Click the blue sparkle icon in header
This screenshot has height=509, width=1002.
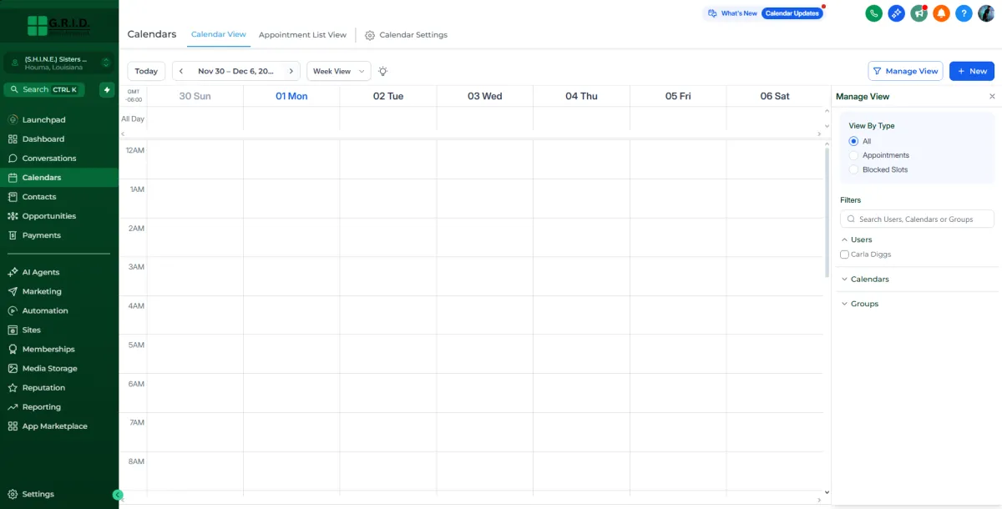click(x=896, y=13)
